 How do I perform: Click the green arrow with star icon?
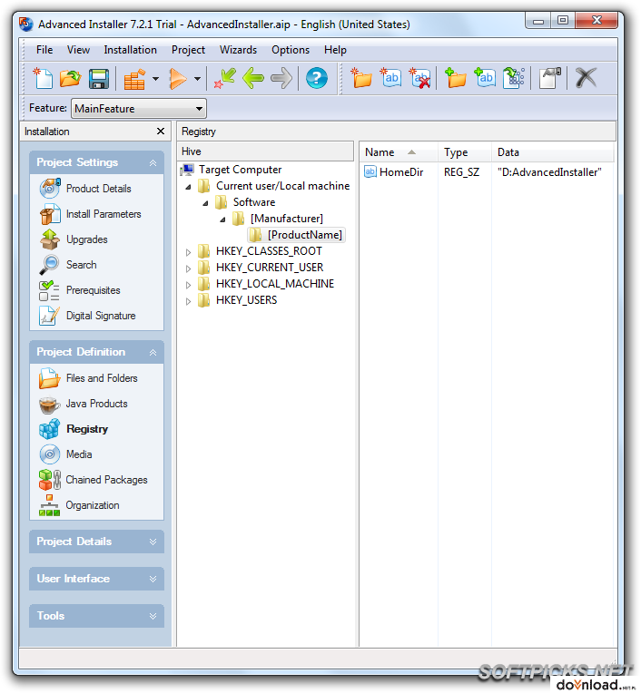tap(225, 78)
